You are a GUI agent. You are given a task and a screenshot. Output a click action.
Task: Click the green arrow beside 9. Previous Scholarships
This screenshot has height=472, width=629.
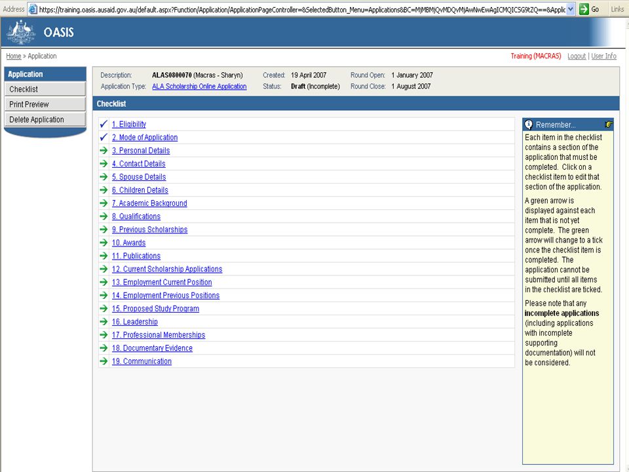pyautogui.click(x=104, y=229)
